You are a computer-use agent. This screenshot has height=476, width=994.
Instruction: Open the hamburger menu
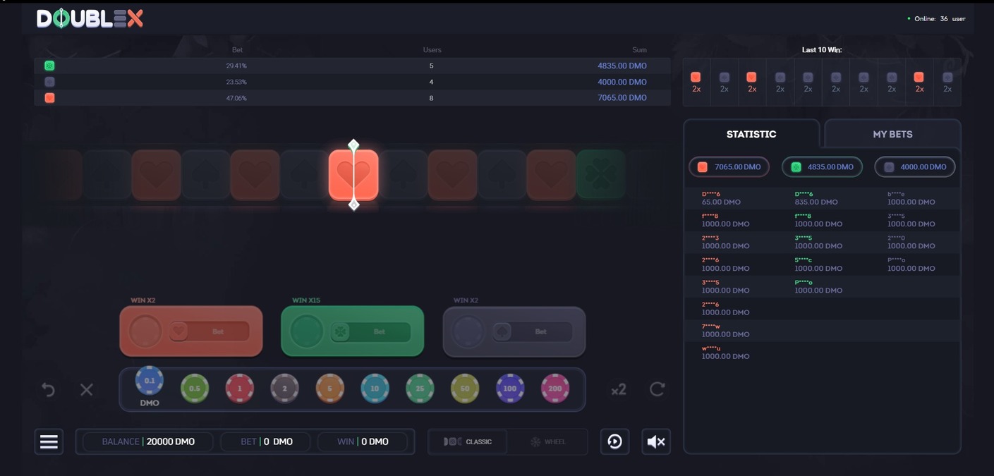coord(48,441)
